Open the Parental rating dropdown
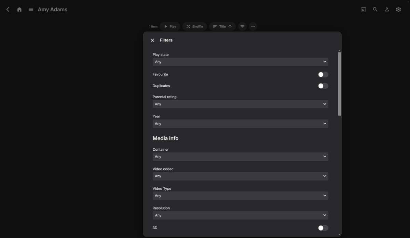 click(x=240, y=104)
